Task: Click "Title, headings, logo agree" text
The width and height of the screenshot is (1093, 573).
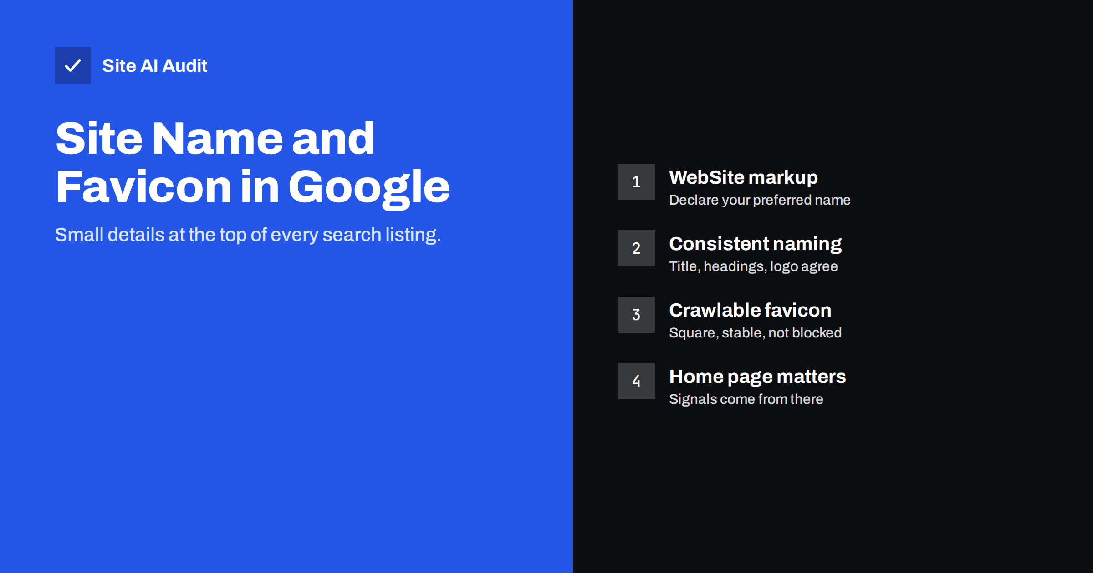Action: tap(754, 266)
